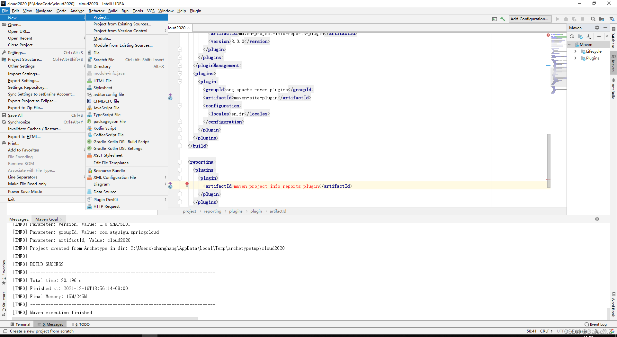This screenshot has width=617, height=337.
Task: Click Invalidate Caches / Restart...
Action: tap(43, 129)
